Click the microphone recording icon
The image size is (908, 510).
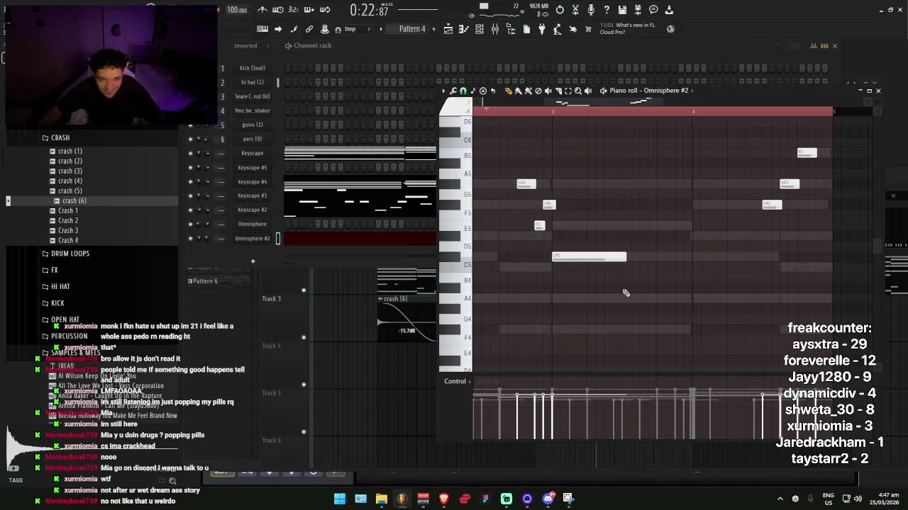591,10
